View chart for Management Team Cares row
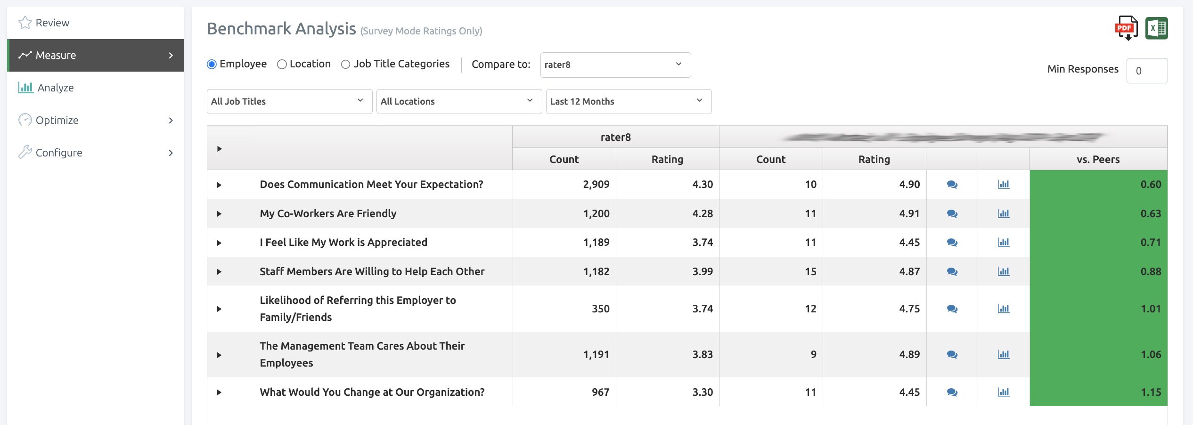Viewport: 1193px width, 425px height. [x=1003, y=355]
